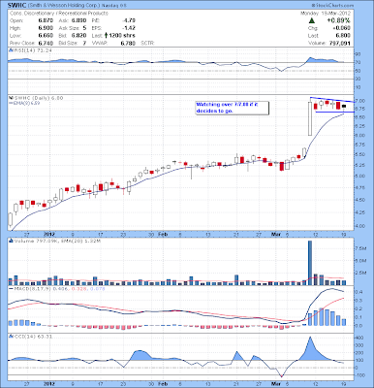Click the MACD(8,17,9) legend line icon

pos(11,288)
